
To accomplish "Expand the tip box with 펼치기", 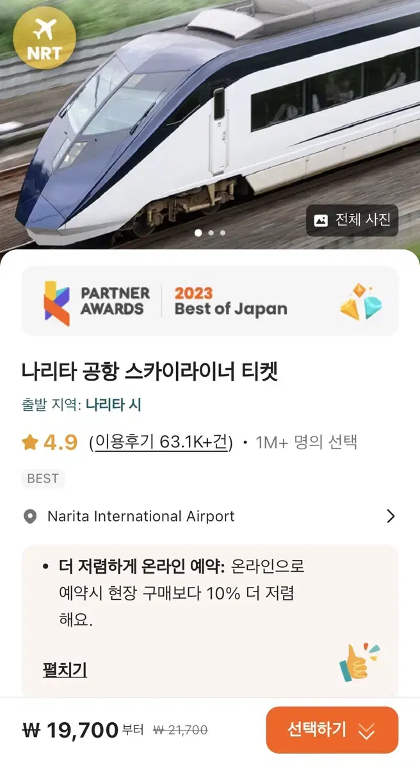I will pos(65,670).
